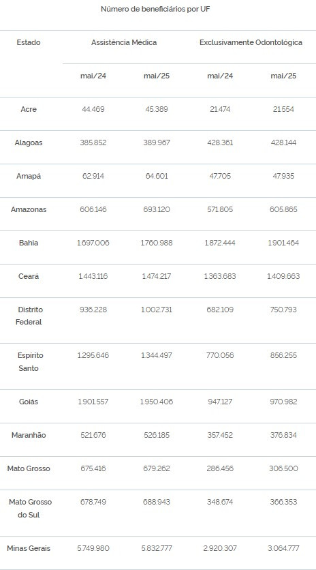316x570 pixels.
Task: Click the Minas Gerais value 5.749.980
Action: click(93, 549)
